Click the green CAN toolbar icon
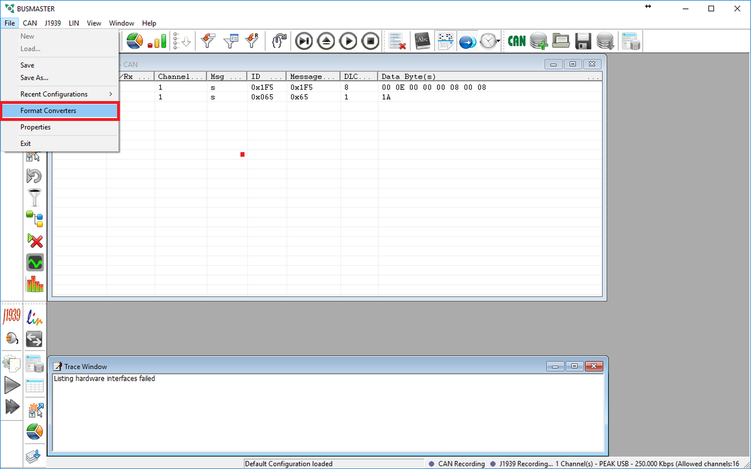 (516, 41)
